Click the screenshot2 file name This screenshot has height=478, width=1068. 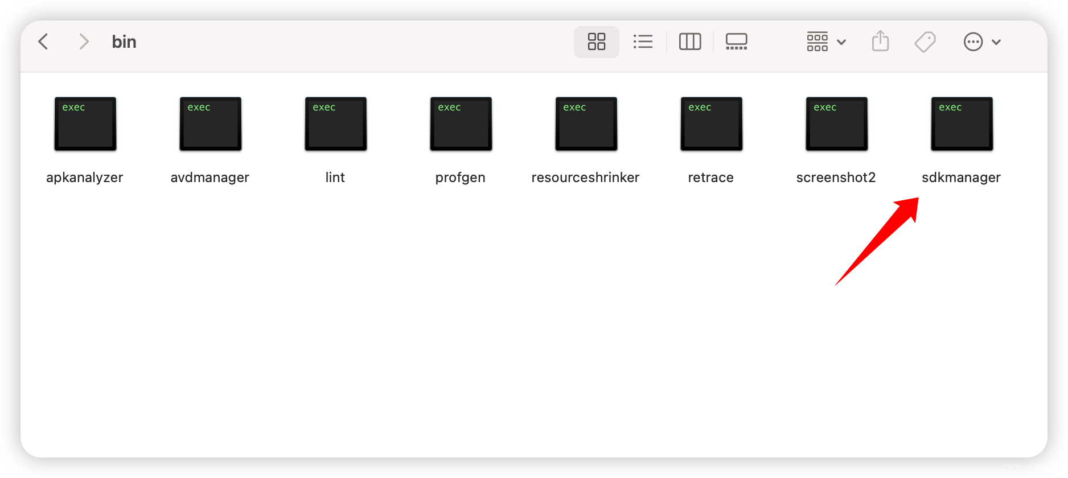click(x=836, y=178)
